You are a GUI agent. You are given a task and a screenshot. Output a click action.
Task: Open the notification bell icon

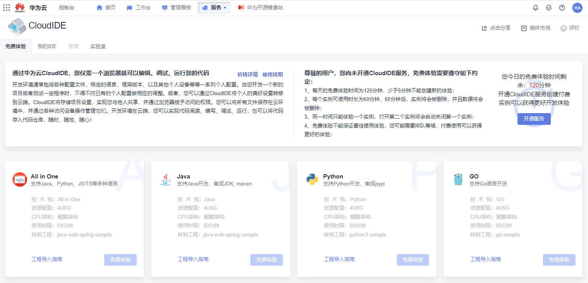tap(535, 7)
